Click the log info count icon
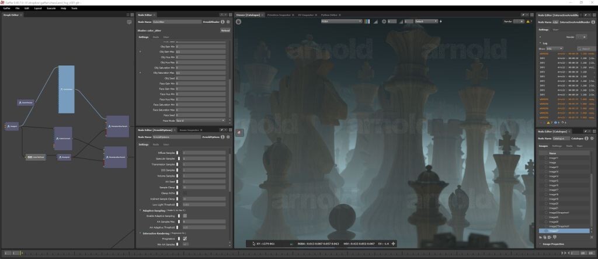Image resolution: width=598 pixels, height=259 pixels. tap(555, 123)
